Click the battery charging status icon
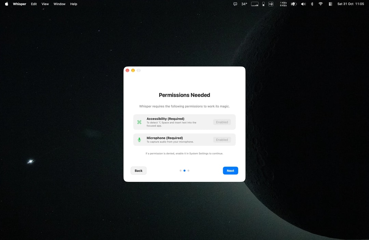Screen dimensions: 369x240 pyautogui.click(x=294, y=4)
